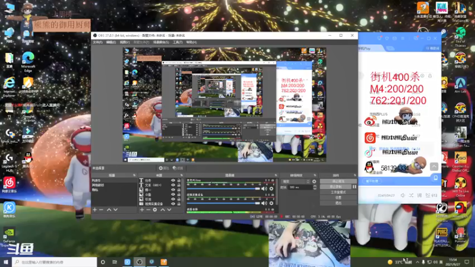Viewport: 475px width, 267px height.
Task: Remove the selected source with the minus icon
Action: click(x=148, y=209)
